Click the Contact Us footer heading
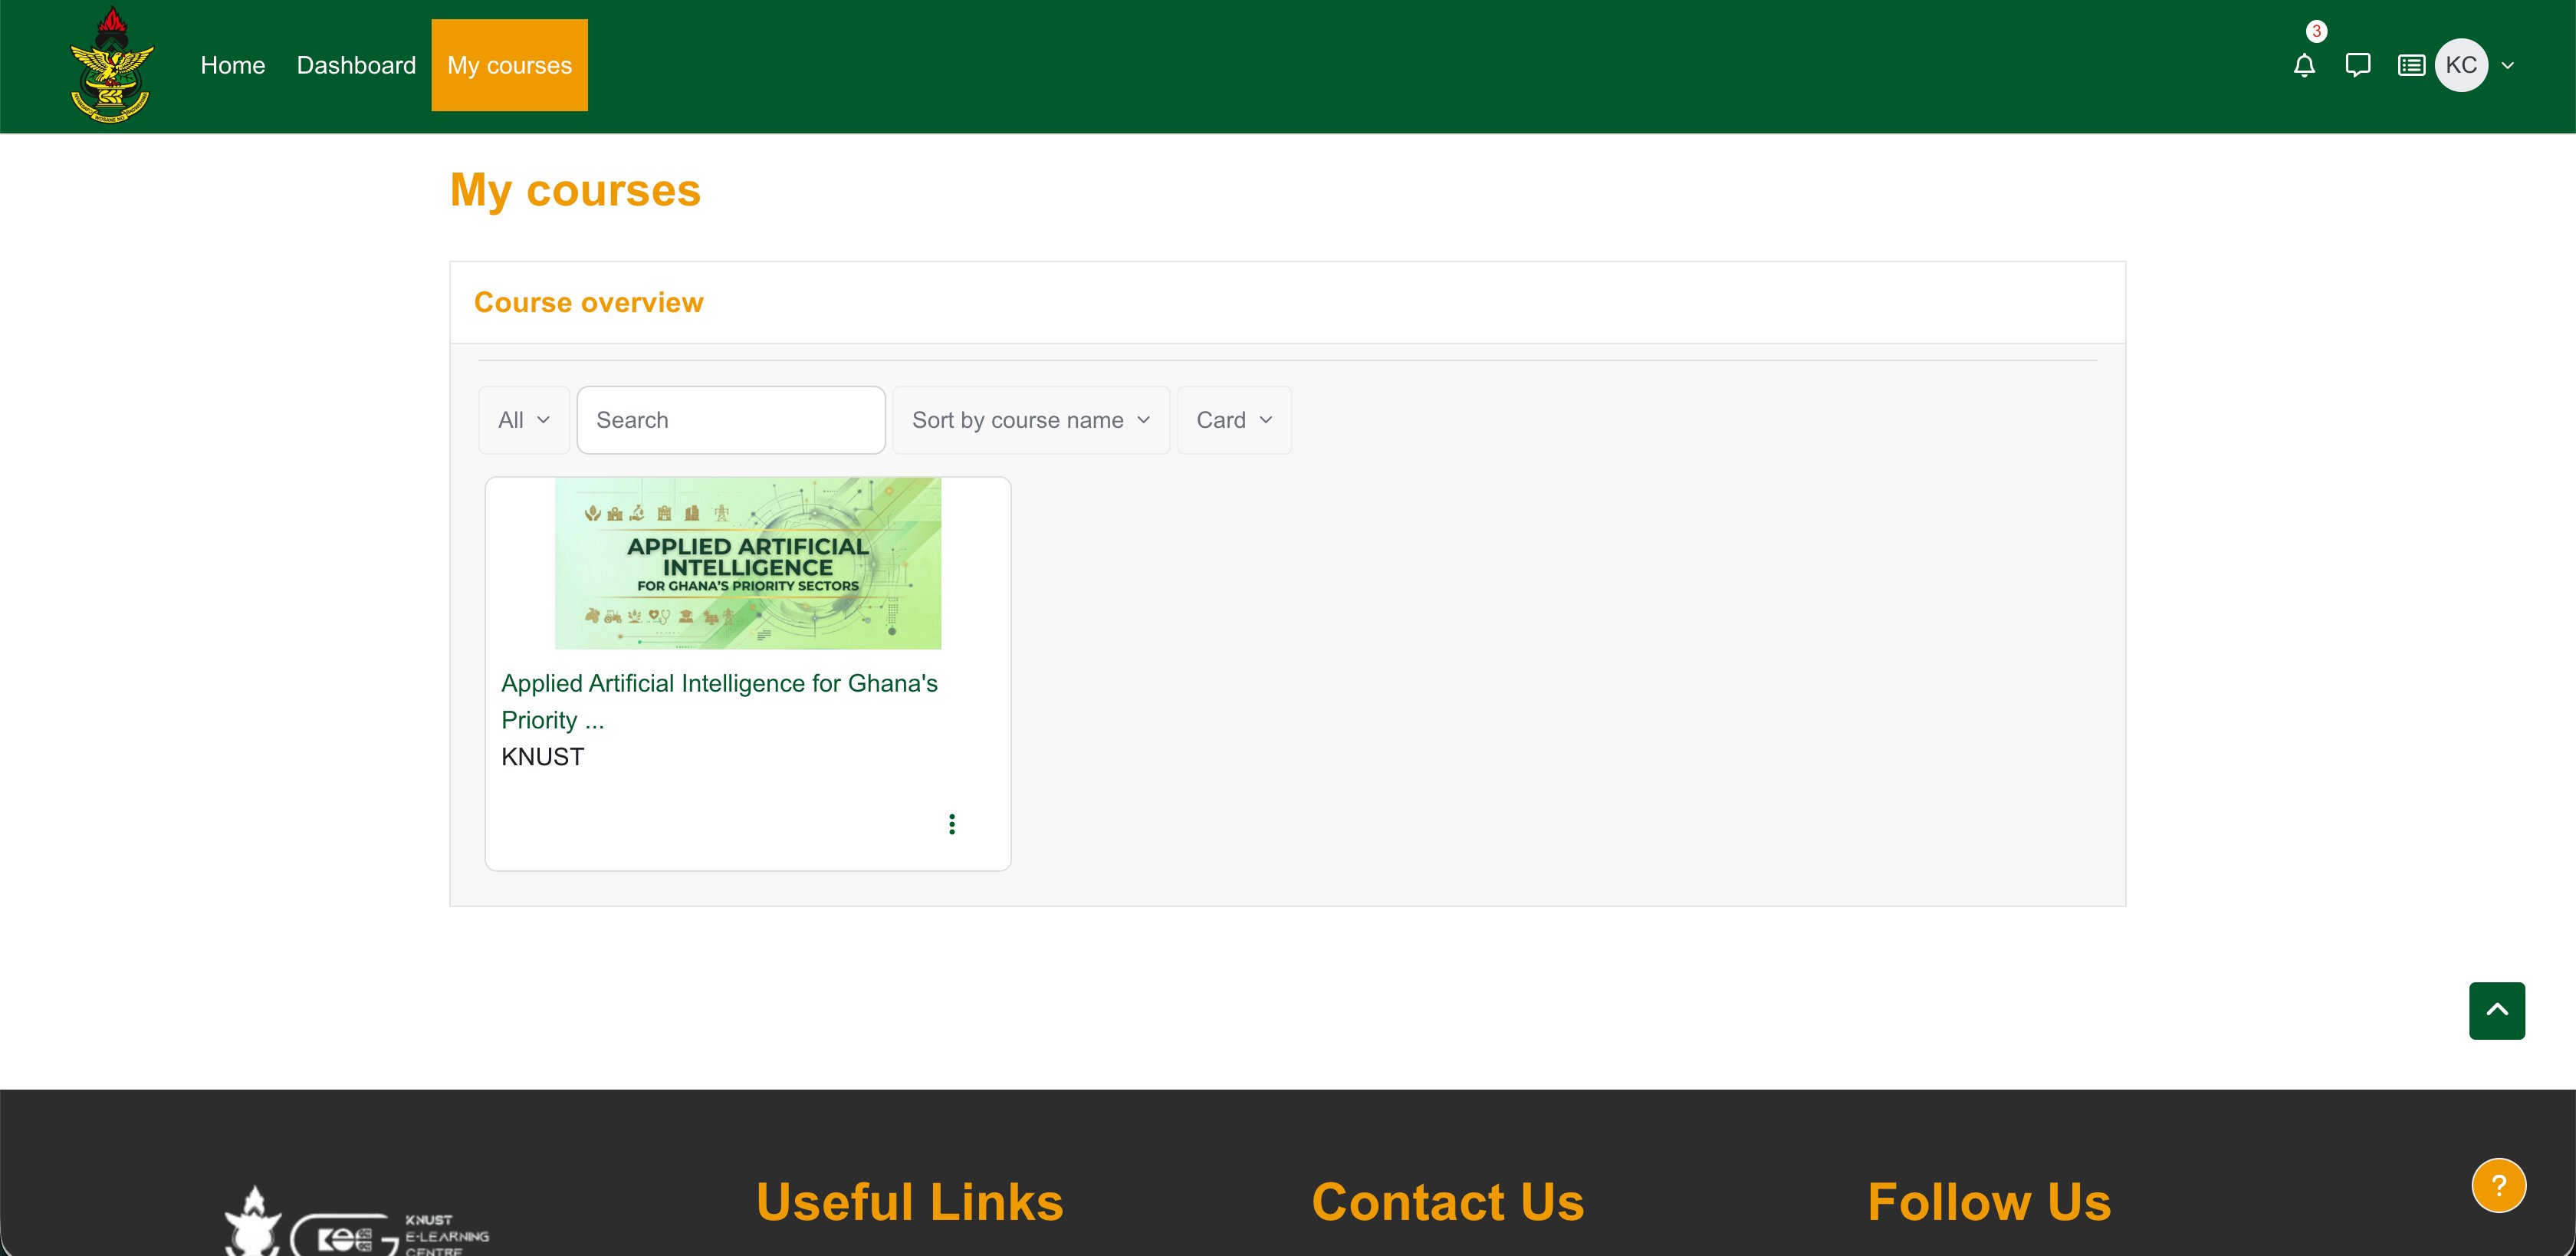The width and height of the screenshot is (2576, 1256). (1447, 1201)
